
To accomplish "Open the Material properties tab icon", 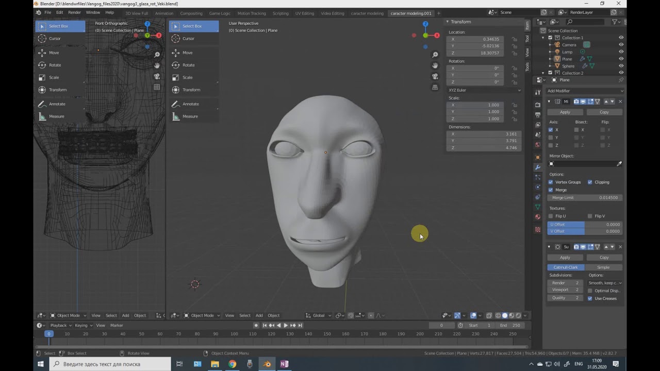I will 538,216.
